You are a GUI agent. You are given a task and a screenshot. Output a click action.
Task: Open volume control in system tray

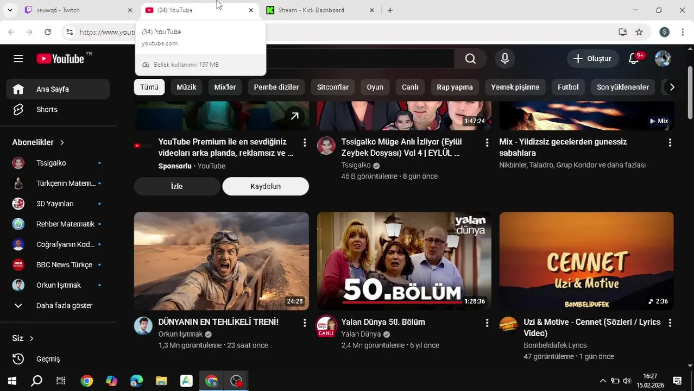tap(627, 381)
